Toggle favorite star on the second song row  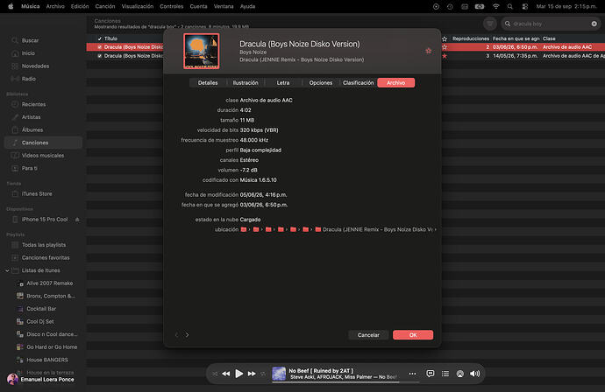coord(445,56)
